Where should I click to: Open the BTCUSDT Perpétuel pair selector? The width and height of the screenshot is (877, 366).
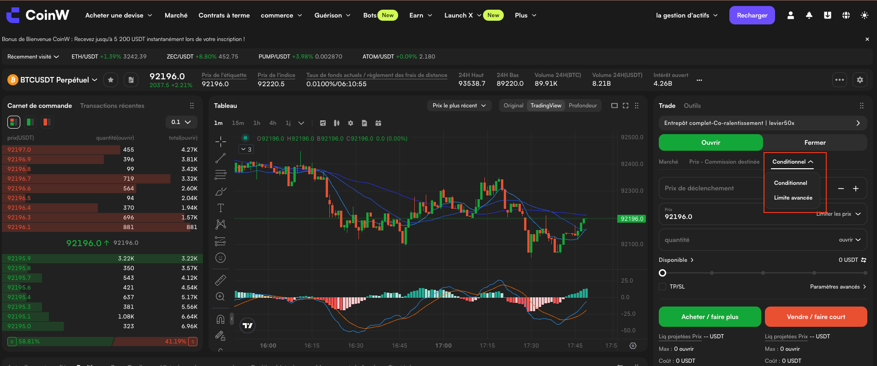(53, 80)
